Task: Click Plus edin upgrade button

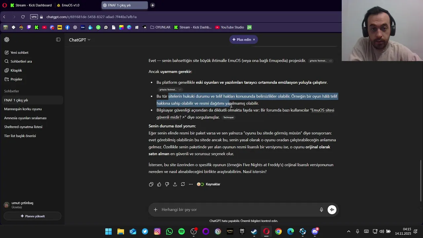Action: click(242, 40)
